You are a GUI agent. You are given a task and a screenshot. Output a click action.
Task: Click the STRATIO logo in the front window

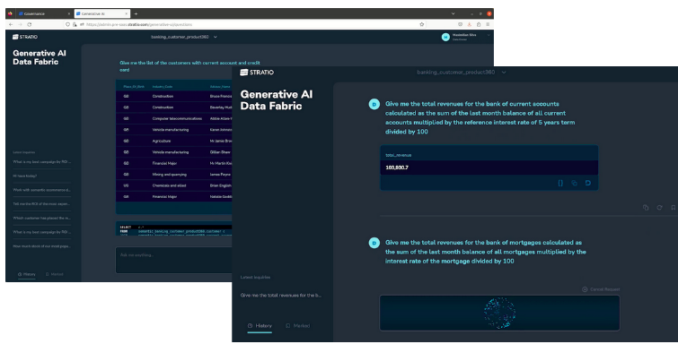[257, 72]
